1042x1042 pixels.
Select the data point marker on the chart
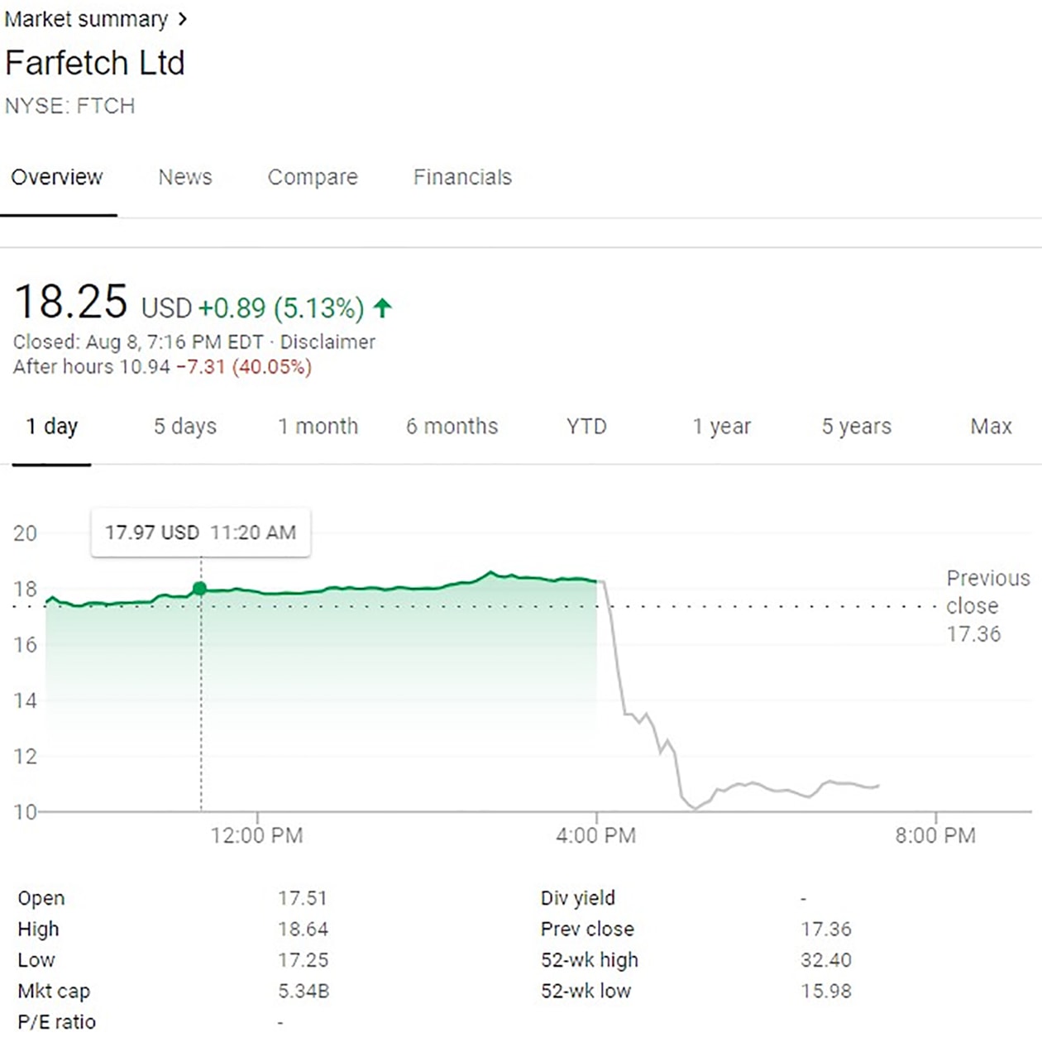pos(200,588)
